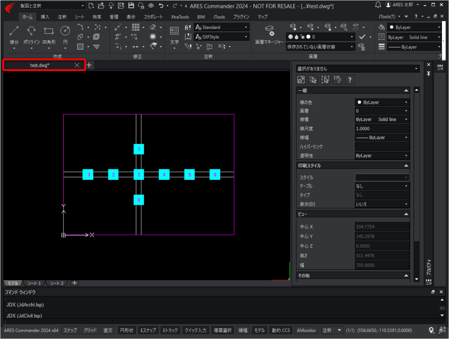Click the モデル status bar button
The height and width of the screenshot is (339, 449).
[x=260, y=330]
